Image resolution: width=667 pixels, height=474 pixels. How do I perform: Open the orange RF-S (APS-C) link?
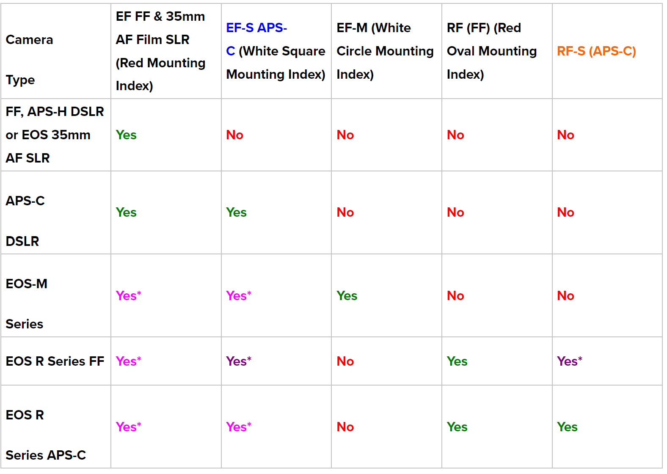pyautogui.click(x=596, y=51)
